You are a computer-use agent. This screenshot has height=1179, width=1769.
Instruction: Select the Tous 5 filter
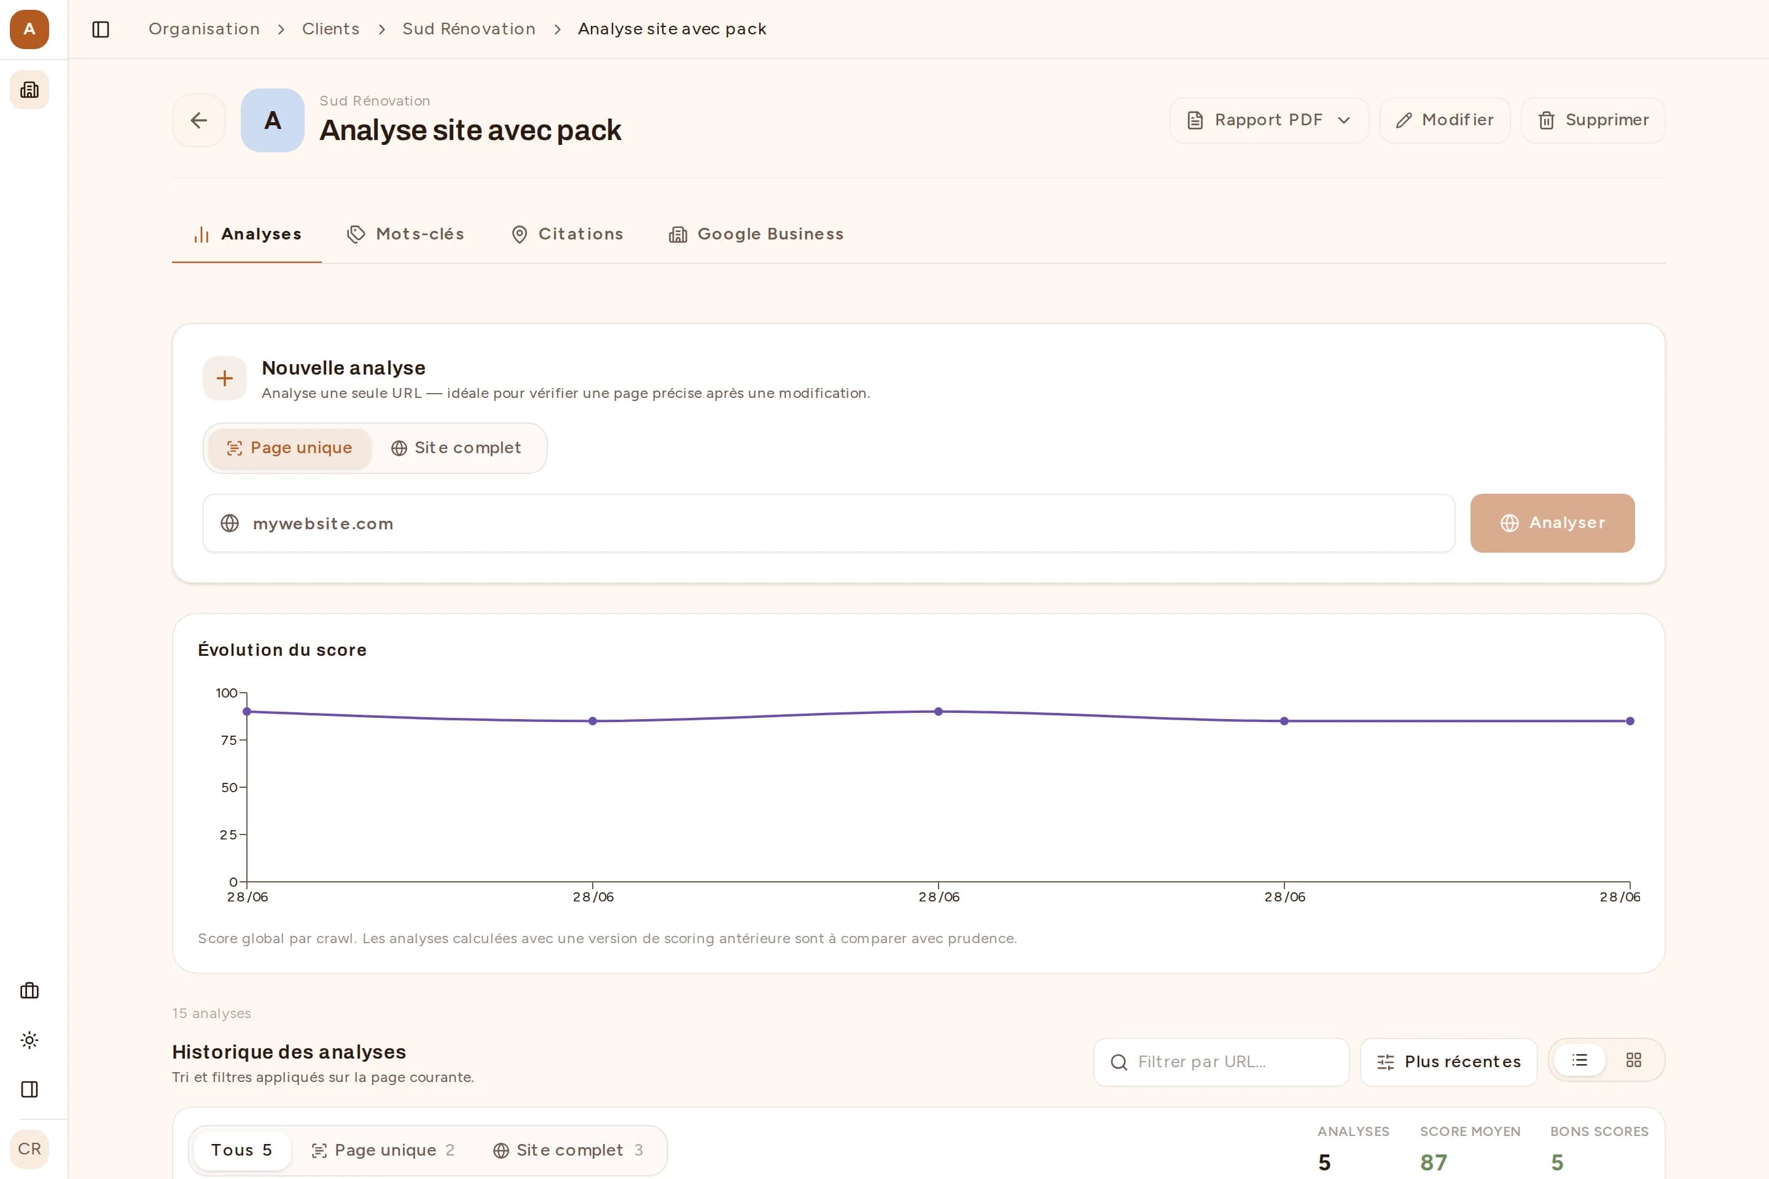coord(241,1150)
